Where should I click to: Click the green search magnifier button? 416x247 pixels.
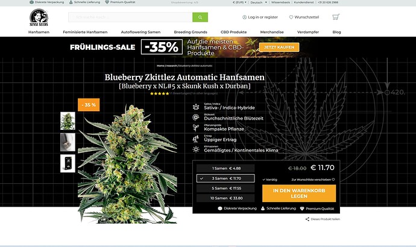click(200, 17)
